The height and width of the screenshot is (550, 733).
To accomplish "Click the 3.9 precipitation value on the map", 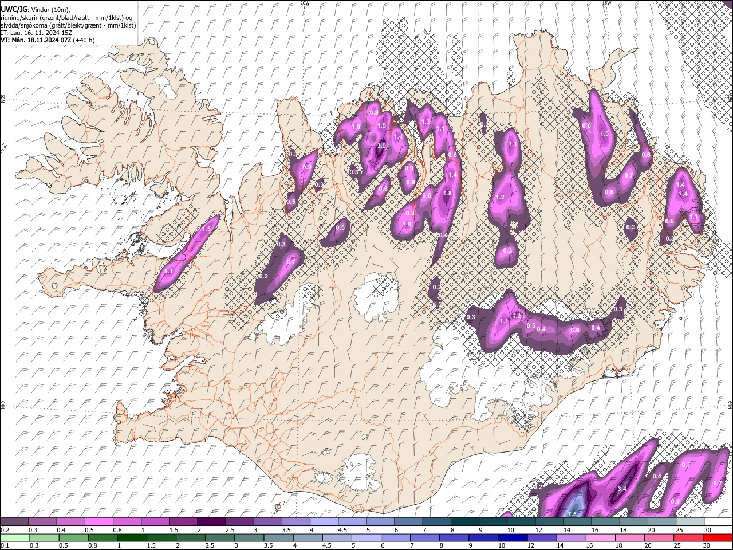I will coord(382,146).
